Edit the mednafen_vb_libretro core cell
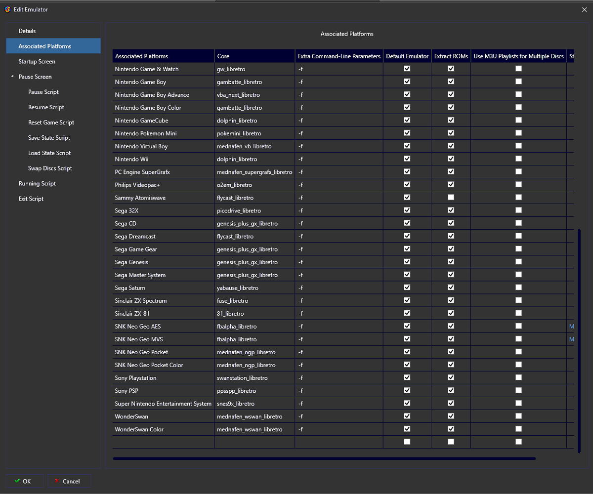This screenshot has height=494, width=593. point(254,146)
